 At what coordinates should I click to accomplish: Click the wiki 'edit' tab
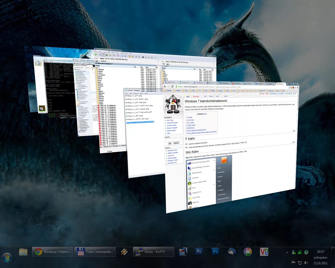point(205,96)
